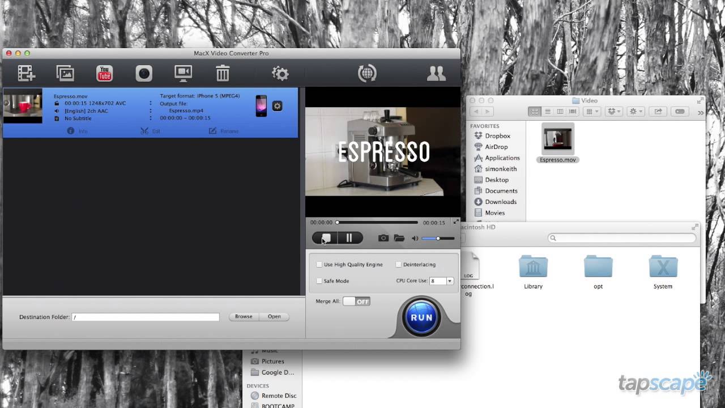Click the Edit scissors button
The height and width of the screenshot is (408, 725).
point(150,131)
